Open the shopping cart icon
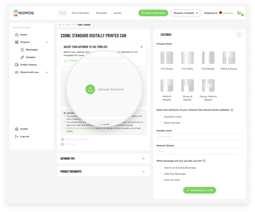Image resolution: width=255 pixels, height=212 pixels. coord(239,13)
